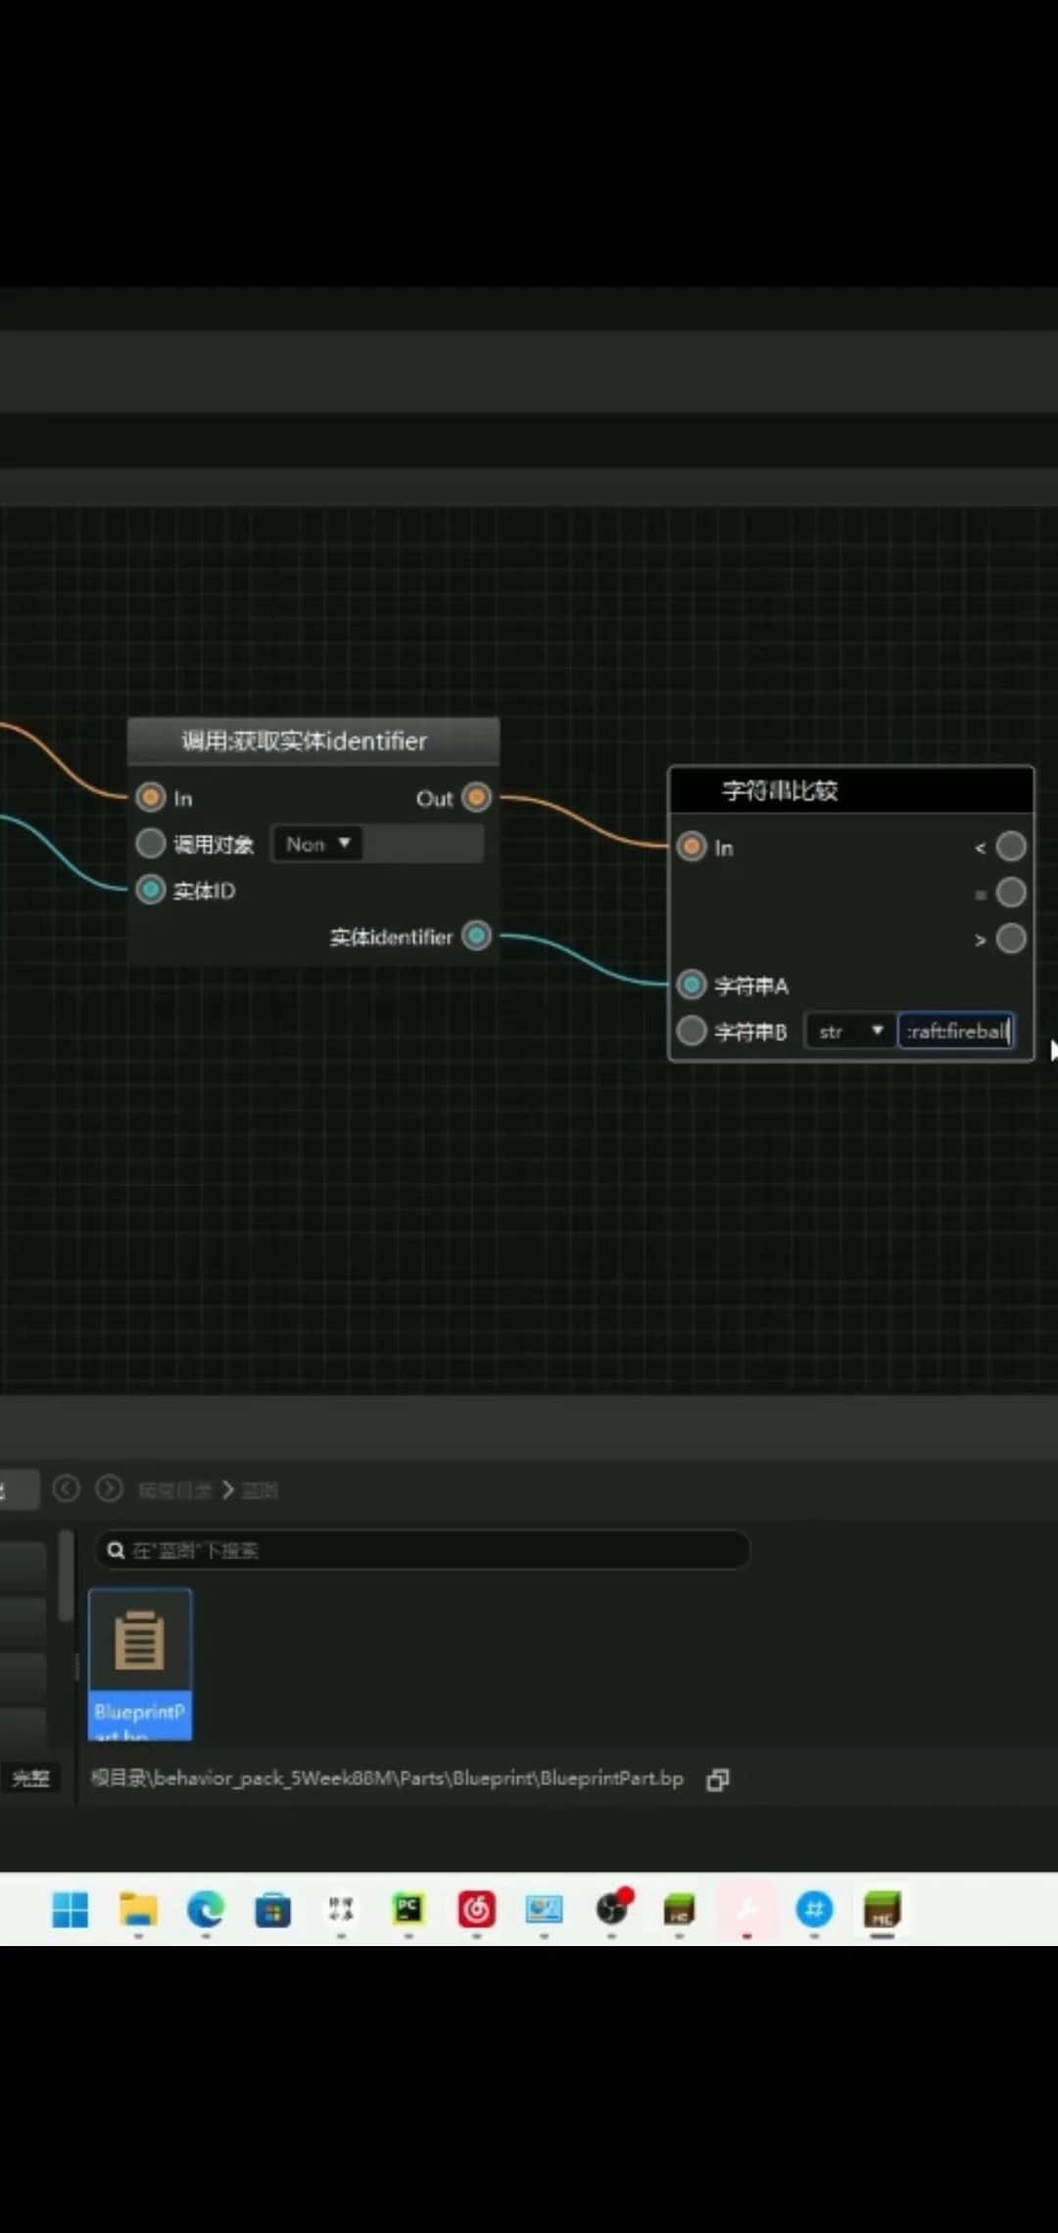Click the 调用对象 input pin
The image size is (1058, 2233).
151,843
